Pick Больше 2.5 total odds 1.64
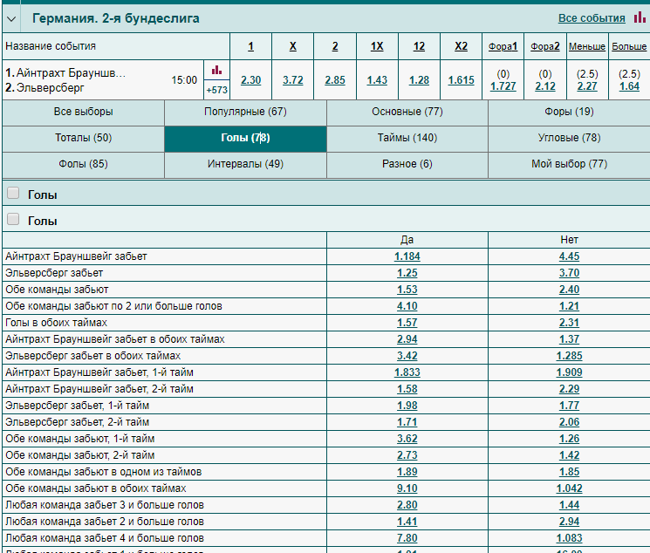The height and width of the screenshot is (553, 650). (x=629, y=86)
